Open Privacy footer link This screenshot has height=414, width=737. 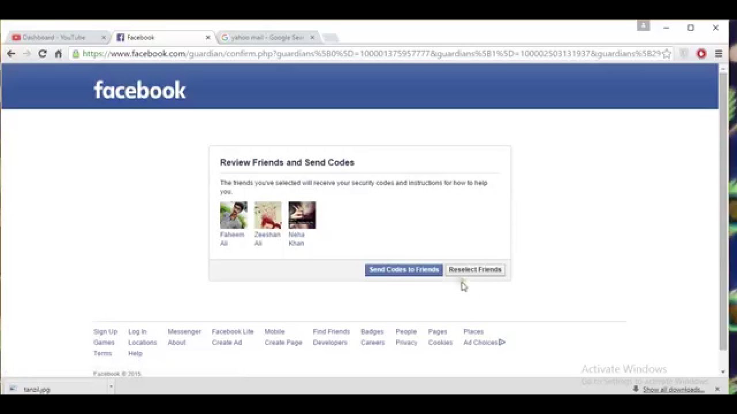point(406,343)
